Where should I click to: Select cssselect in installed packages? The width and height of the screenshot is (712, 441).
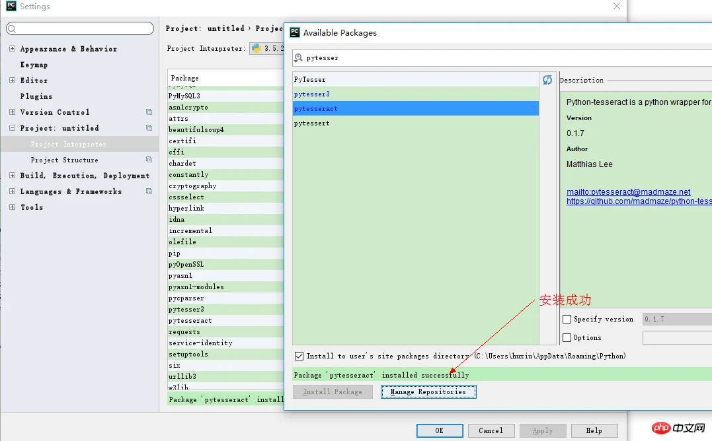(225, 197)
